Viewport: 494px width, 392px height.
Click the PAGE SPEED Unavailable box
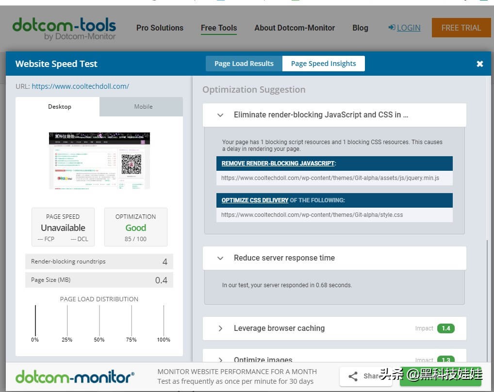pyautogui.click(x=63, y=227)
